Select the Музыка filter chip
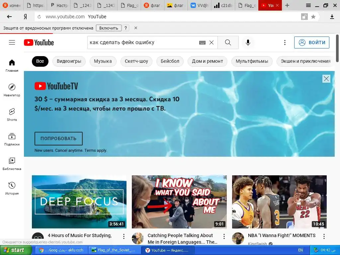Viewport: 340px width, 255px height. [x=103, y=61]
